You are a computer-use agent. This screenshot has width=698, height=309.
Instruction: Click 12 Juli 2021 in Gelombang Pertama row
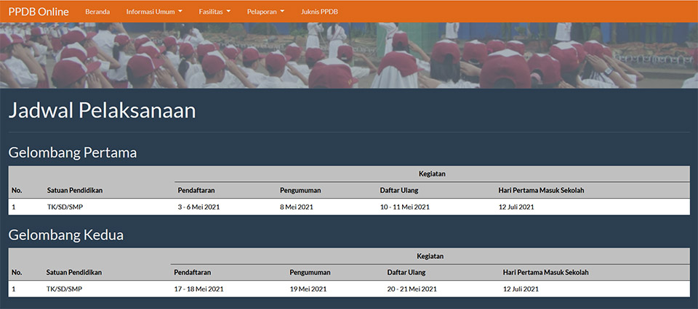click(516, 207)
